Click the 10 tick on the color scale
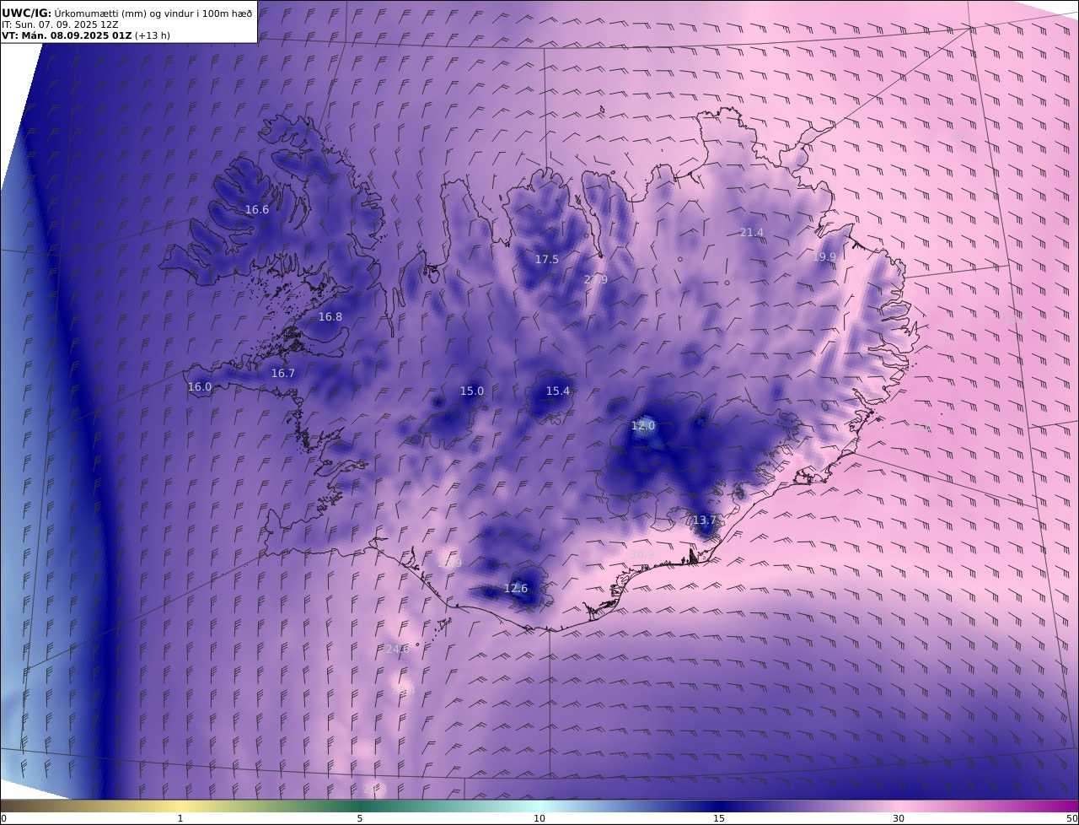 [539, 818]
